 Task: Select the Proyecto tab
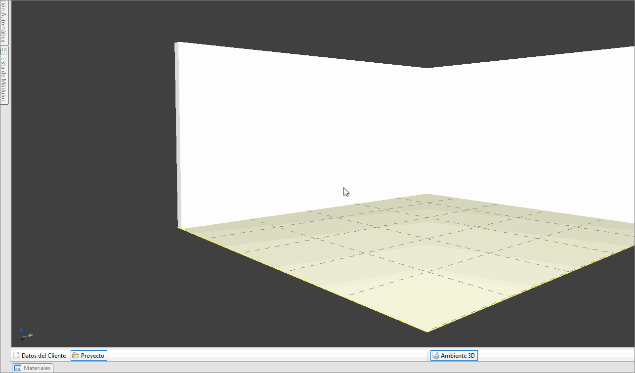88,355
